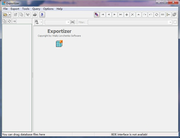Viewport: 180px width, 138px height.
Task: Click the column fit left-arrow icon
Action: click(x=169, y=15)
